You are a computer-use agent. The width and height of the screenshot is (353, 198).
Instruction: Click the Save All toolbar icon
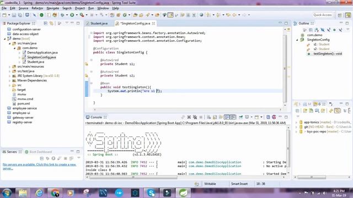coord(20,15)
